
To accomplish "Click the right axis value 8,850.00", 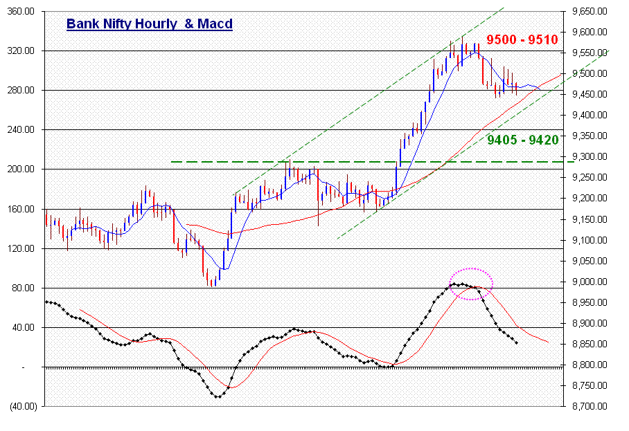I will coord(590,344).
